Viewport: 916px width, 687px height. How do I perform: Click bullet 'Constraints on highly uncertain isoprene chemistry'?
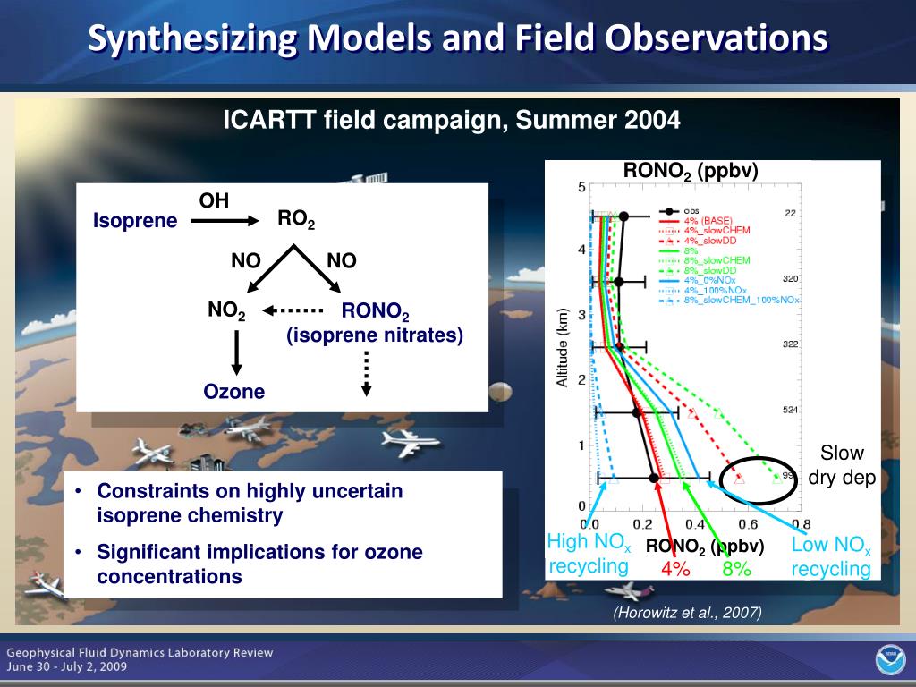pos(250,503)
